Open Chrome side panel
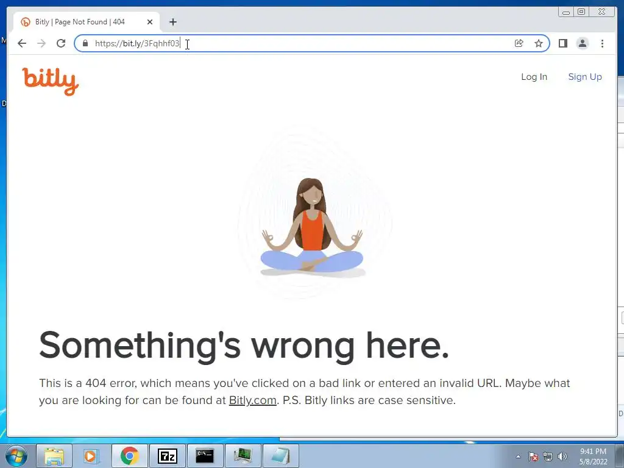624x468 pixels. pyautogui.click(x=562, y=43)
